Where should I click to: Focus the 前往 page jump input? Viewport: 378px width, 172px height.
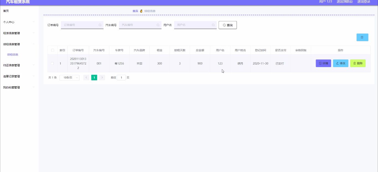click(121, 78)
